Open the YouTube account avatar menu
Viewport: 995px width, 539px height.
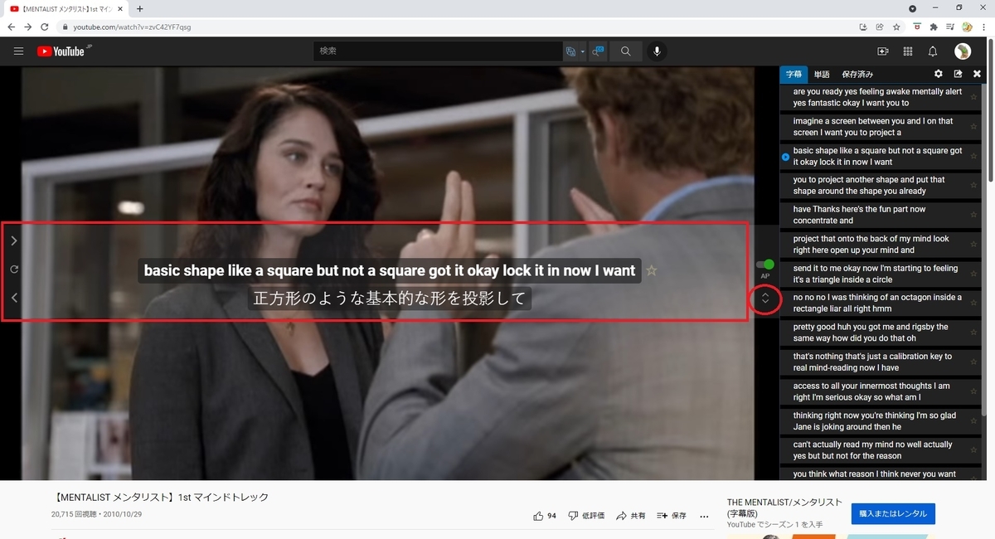[963, 51]
